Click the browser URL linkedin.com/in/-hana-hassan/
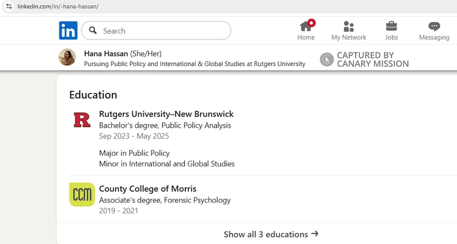Image resolution: width=457 pixels, height=244 pixels. [x=58, y=6]
